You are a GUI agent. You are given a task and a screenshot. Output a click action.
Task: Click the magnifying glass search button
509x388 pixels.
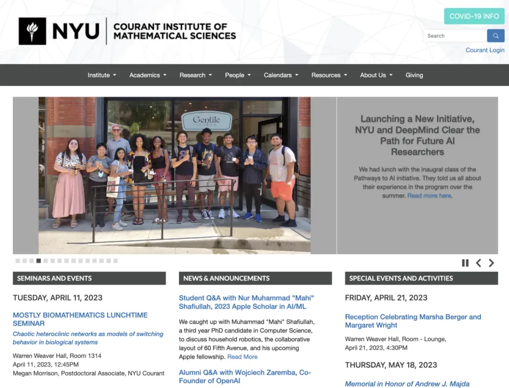tap(496, 36)
